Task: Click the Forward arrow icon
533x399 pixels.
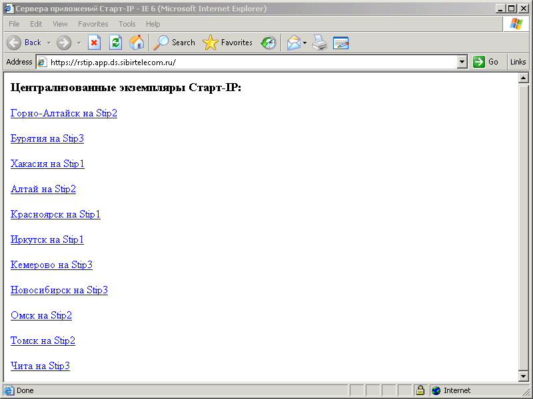Action: pos(64,43)
